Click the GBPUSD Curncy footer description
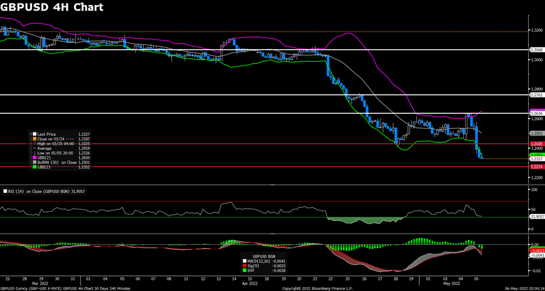This screenshot has height=291, width=545. tap(65, 289)
